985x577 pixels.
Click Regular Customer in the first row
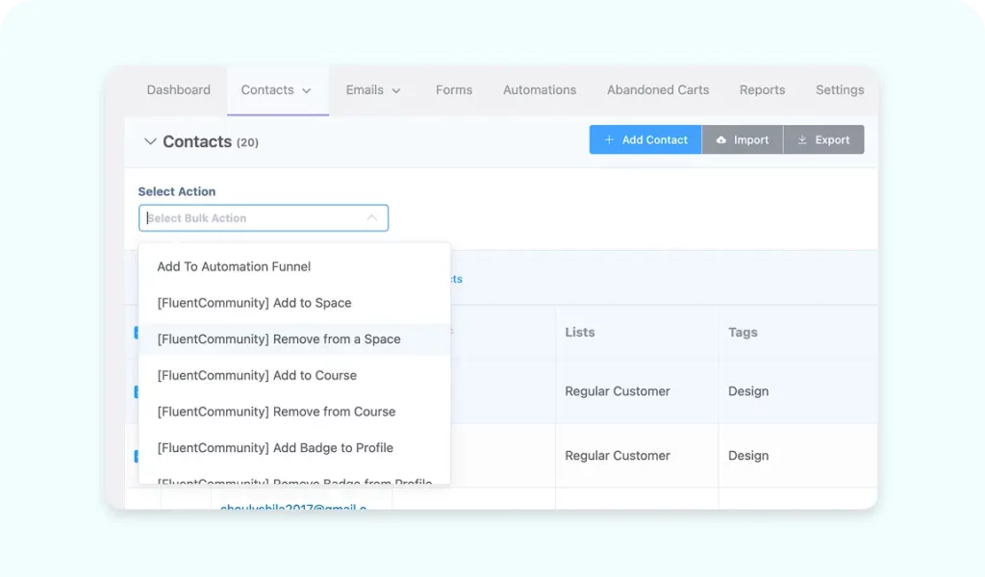(617, 391)
